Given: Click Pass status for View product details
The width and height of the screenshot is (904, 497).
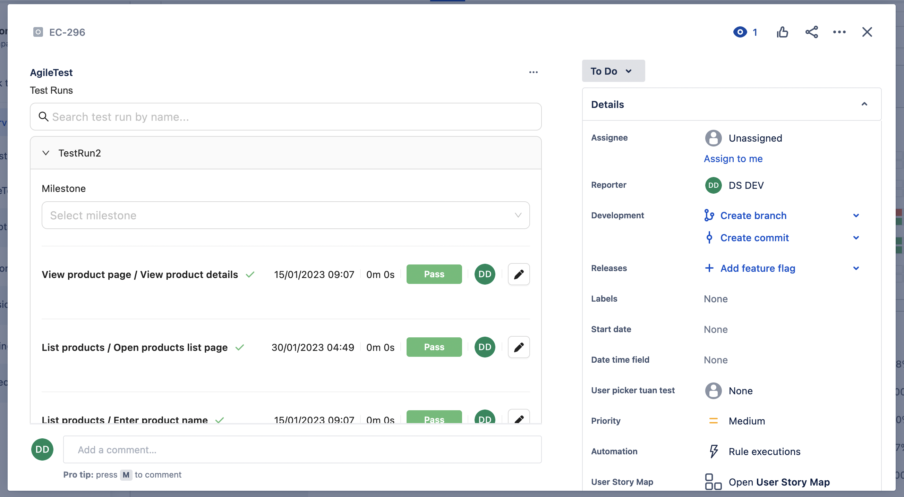Looking at the screenshot, I should coord(434,274).
